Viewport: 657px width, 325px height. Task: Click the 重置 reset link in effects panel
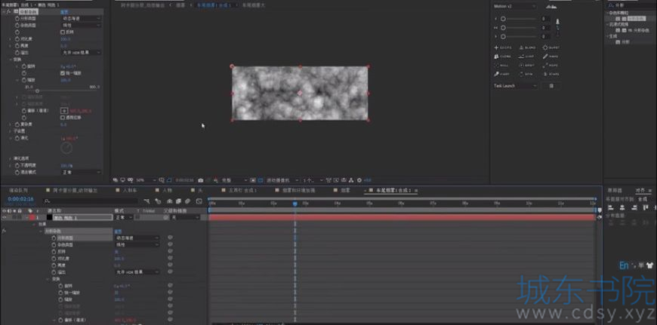(64, 12)
